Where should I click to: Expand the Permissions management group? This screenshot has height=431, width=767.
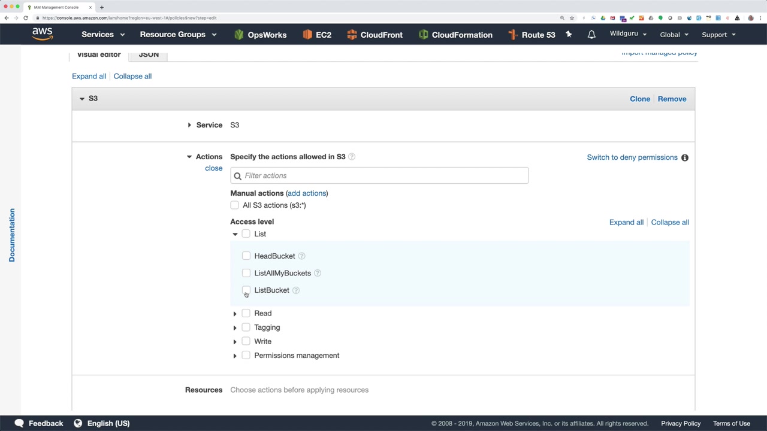[235, 356]
